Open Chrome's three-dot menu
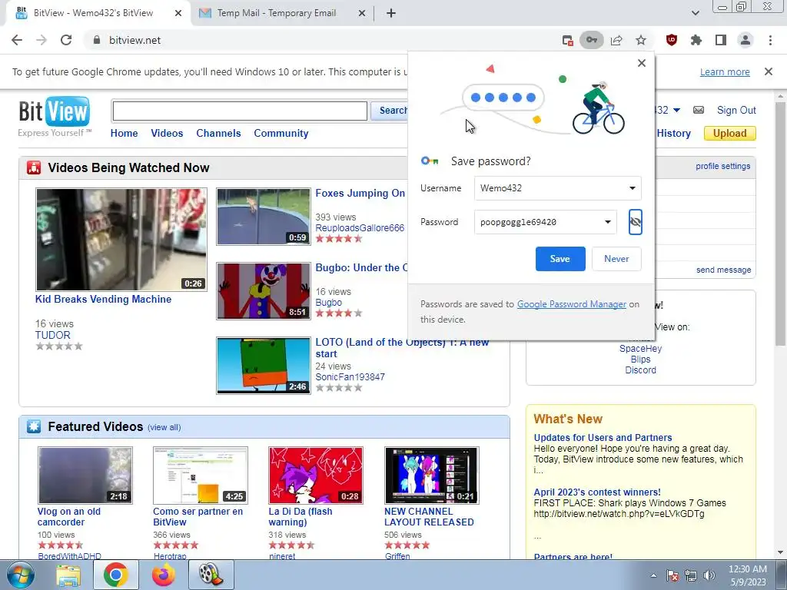This screenshot has width=787, height=590. pyautogui.click(x=770, y=40)
